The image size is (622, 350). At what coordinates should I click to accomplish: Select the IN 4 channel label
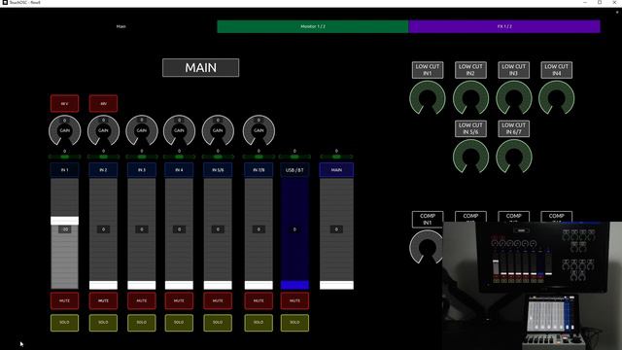point(179,170)
